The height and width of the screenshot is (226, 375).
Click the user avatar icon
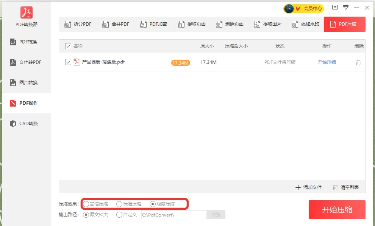tap(289, 9)
